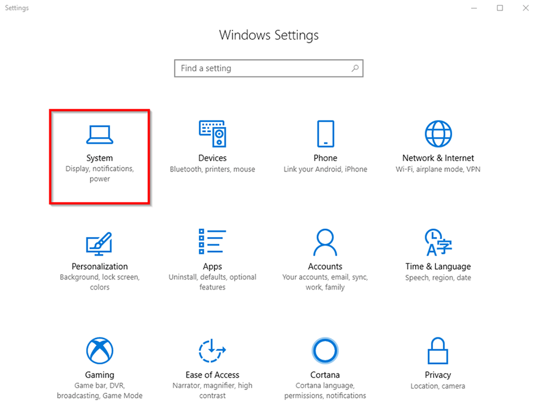This screenshot has width=536, height=410.
Task: Close the Settings window
Action: [526, 8]
